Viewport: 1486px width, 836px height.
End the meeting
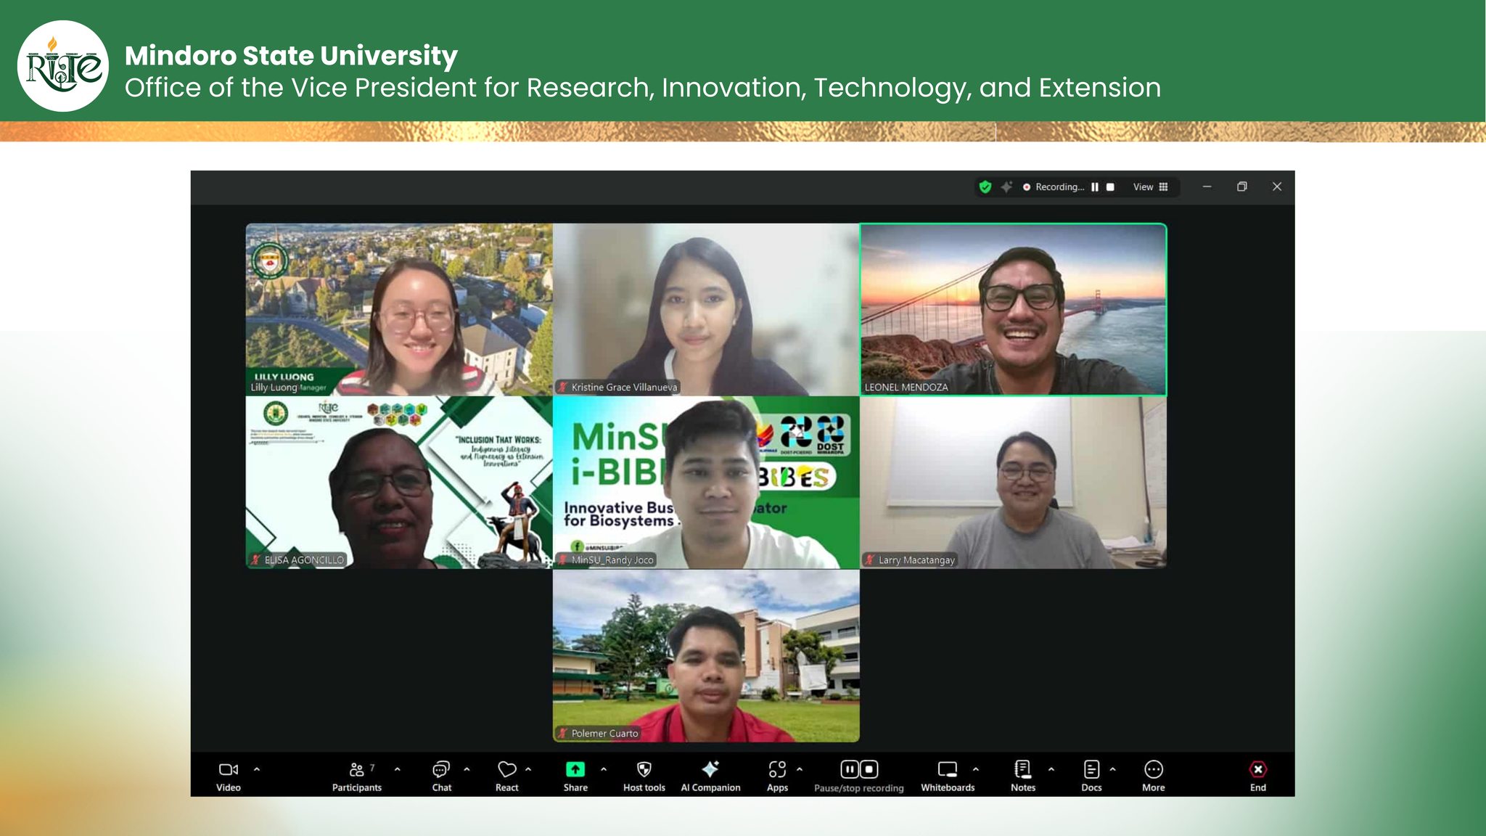[1257, 771]
